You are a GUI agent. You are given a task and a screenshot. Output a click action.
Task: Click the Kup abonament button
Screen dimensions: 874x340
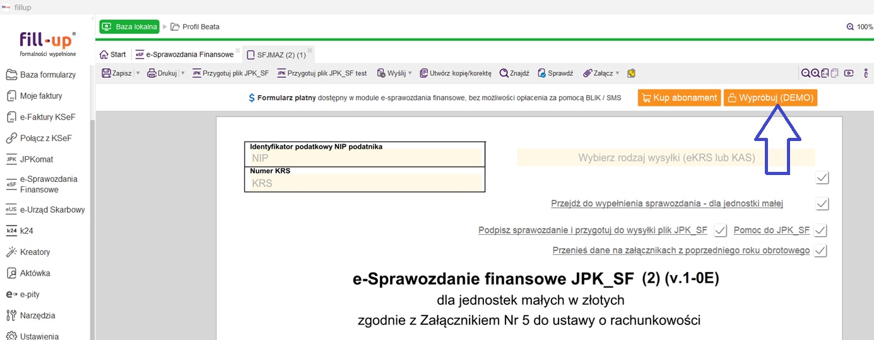[679, 98]
